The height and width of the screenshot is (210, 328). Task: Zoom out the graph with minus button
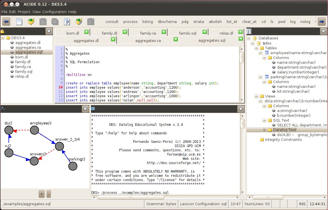tap(49, 194)
